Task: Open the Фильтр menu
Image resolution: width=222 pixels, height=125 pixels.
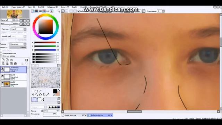Action: [65, 7]
